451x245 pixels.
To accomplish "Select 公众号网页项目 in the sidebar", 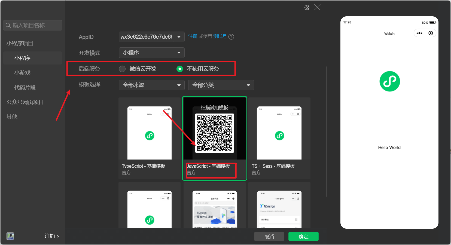I will click(25, 102).
